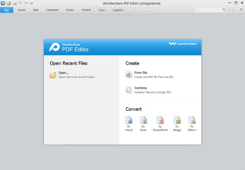The height and width of the screenshot is (170, 245).
Task: Click the 'Open file from recent folder.' description
Action: 77,77
